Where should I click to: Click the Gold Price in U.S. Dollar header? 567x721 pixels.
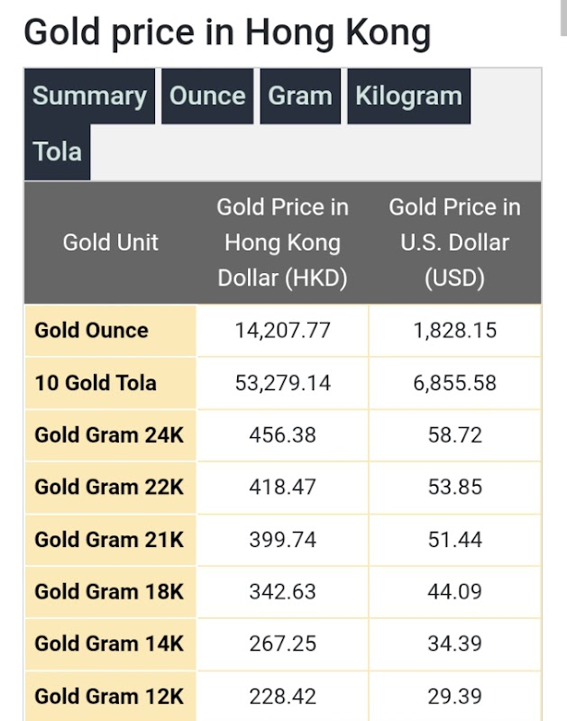click(x=455, y=242)
